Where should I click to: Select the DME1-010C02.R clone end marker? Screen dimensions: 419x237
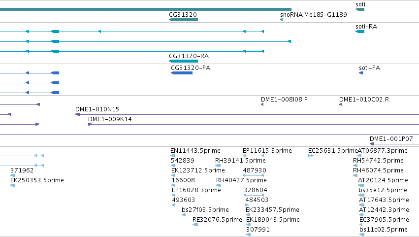[x=341, y=104]
